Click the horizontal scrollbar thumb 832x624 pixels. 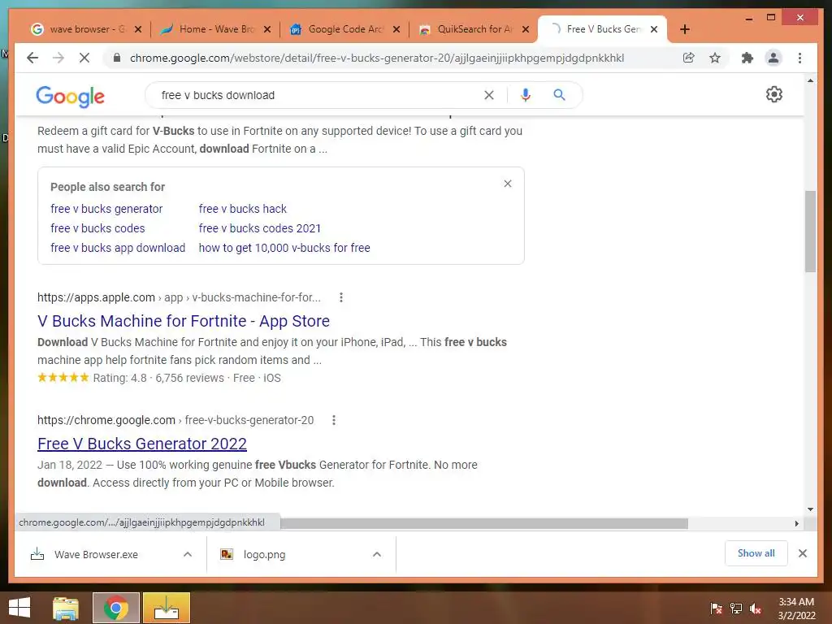coord(484,524)
